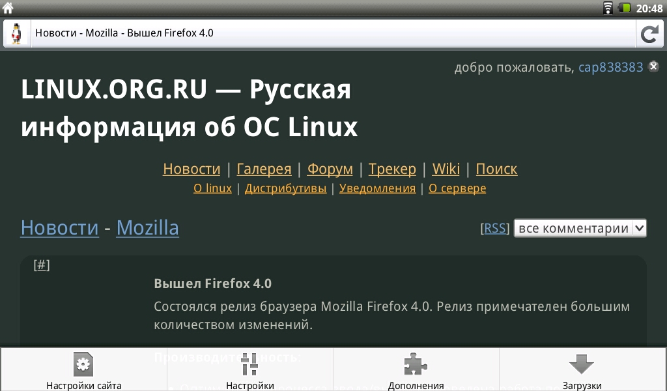
Task: Open the Новости navigation link
Action: (x=192, y=169)
